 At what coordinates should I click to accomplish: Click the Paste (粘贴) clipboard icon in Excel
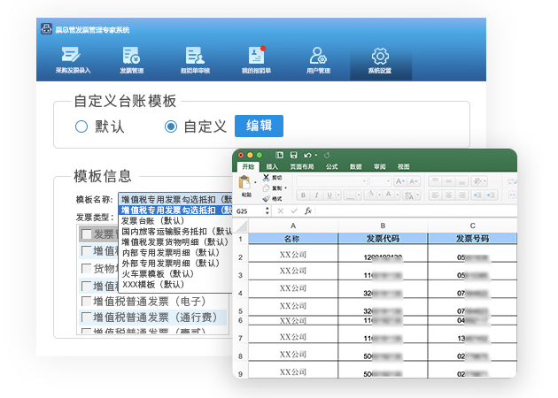245,184
